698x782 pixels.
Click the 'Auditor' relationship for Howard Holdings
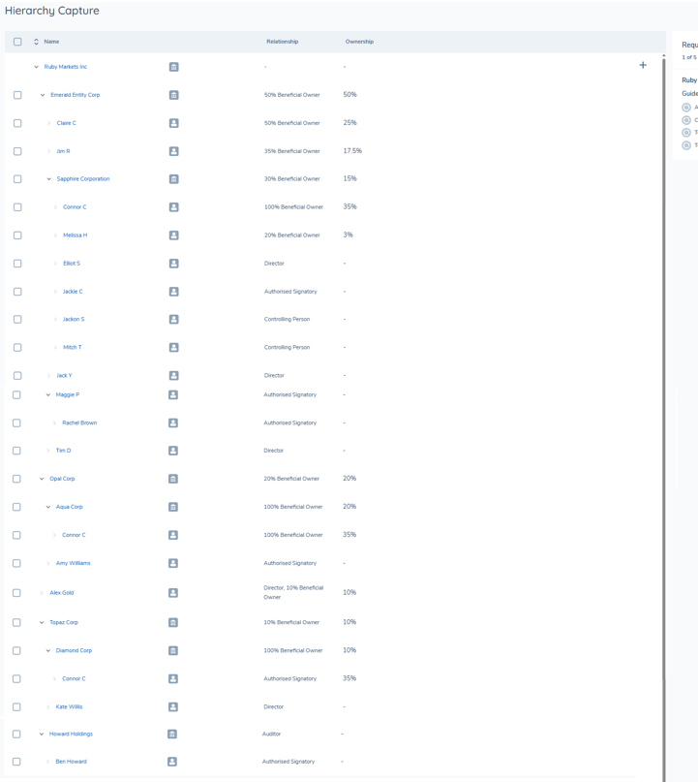pos(271,735)
